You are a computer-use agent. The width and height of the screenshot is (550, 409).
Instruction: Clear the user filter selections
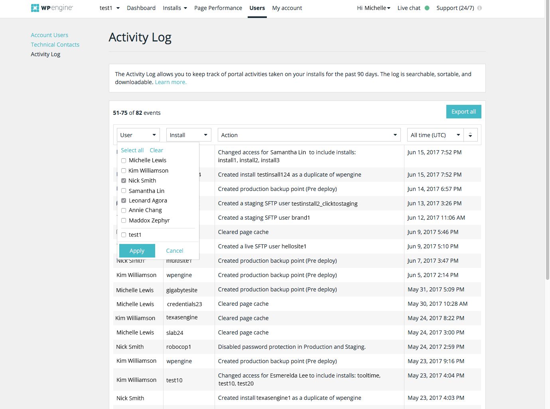click(156, 150)
